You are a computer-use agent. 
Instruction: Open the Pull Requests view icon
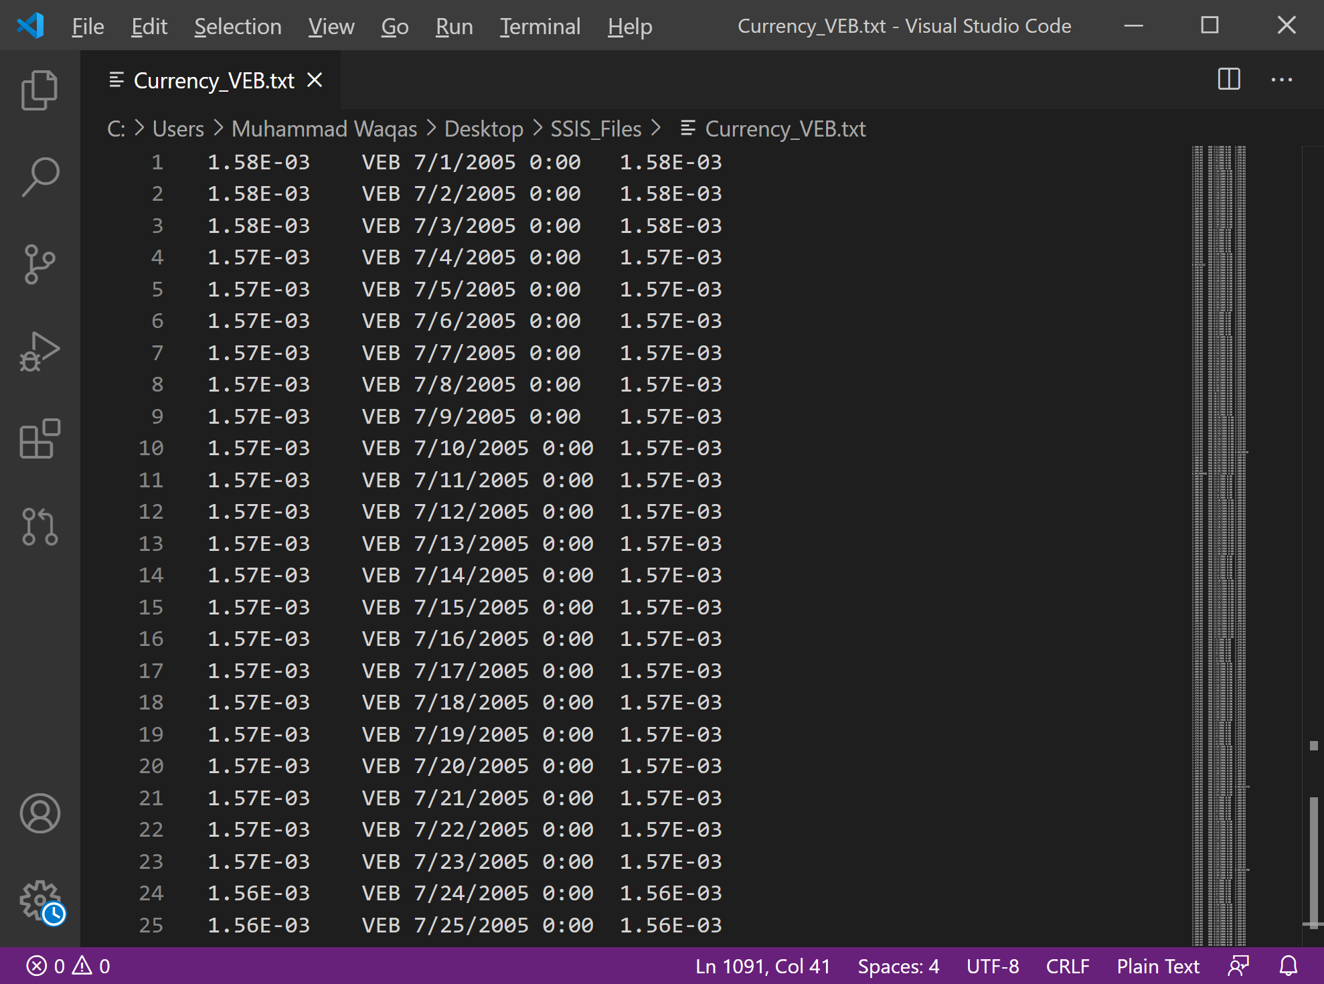[39, 526]
